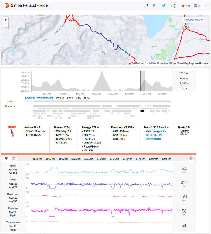Zoom in on the map

[x=6, y=20]
